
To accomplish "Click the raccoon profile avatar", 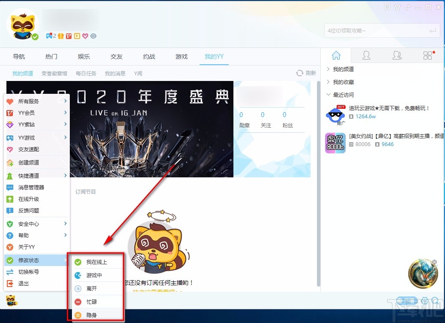I will point(23,25).
